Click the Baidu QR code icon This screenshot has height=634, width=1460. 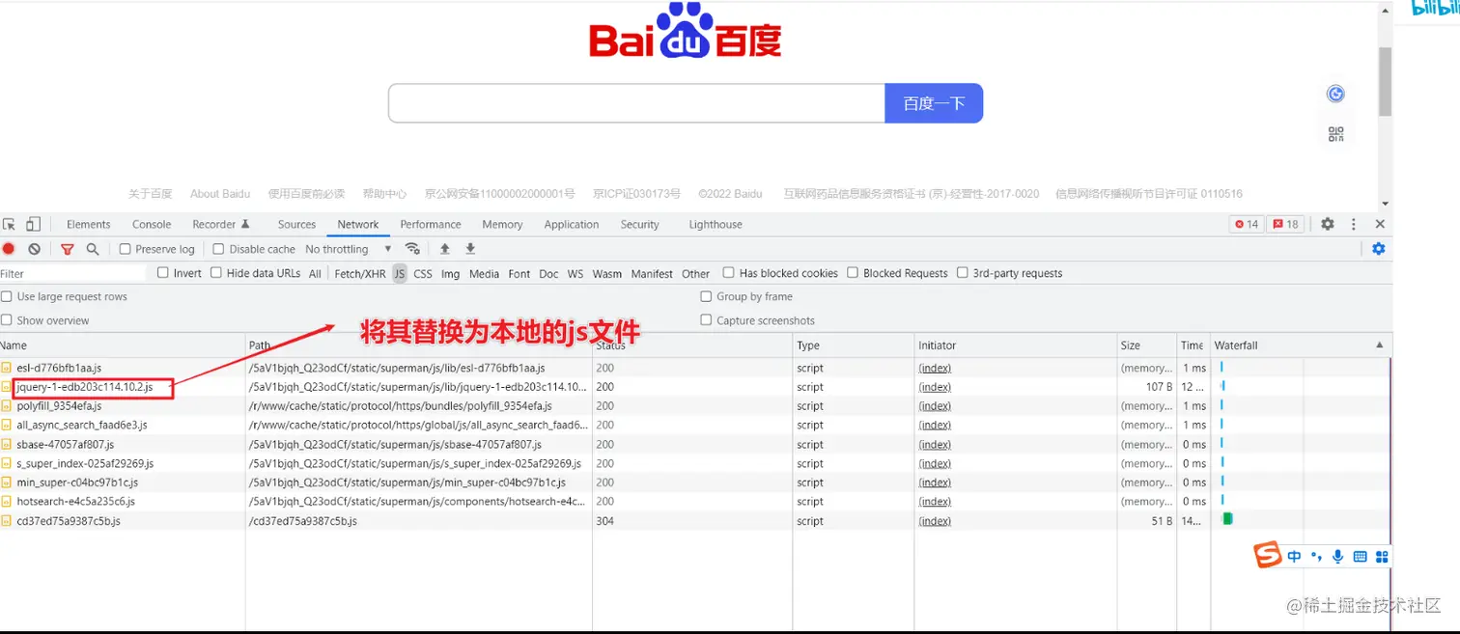(1335, 134)
